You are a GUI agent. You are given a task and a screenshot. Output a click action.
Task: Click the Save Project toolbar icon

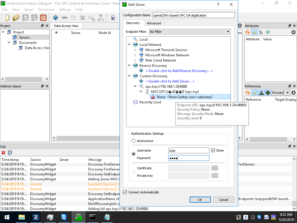(x=25, y=18)
